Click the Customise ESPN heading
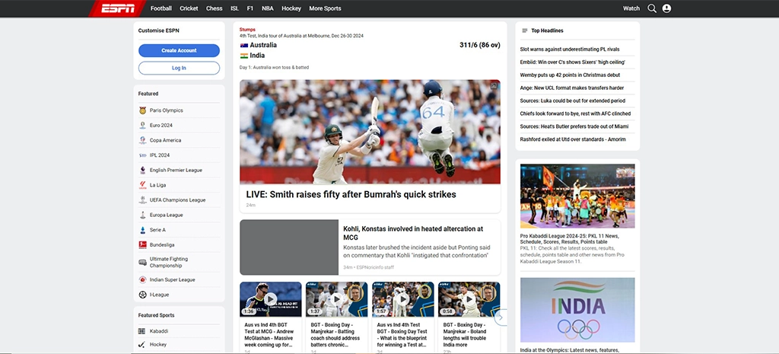Viewport: 779px width, 354px height. pos(158,30)
